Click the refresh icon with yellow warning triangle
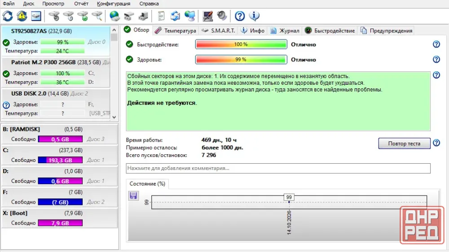Viewport: 449px width, 252px height. [x=22, y=16]
